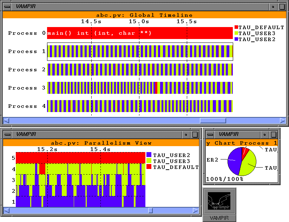Click the "Process 2" row label
Image resolution: width=289 pixels, height=222 pixels.
coord(27,70)
